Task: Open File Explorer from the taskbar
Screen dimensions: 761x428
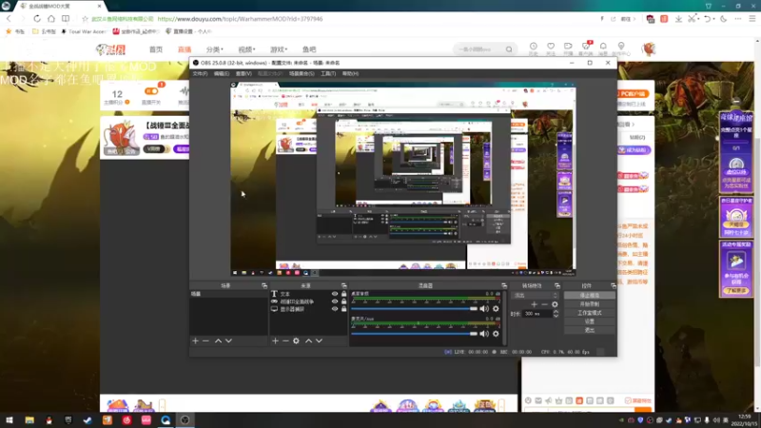Action: click(x=29, y=420)
